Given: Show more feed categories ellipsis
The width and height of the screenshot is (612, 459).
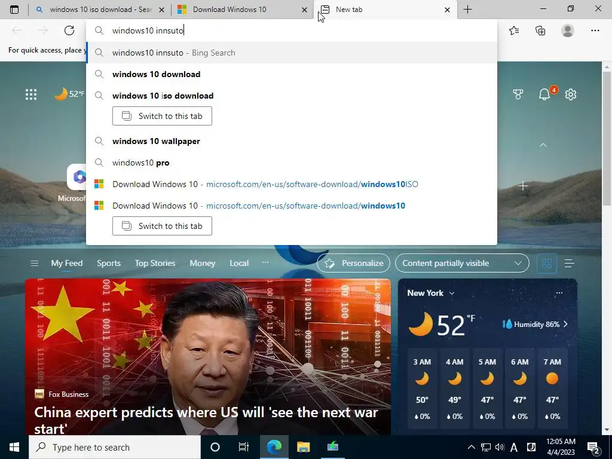Looking at the screenshot, I should (265, 262).
